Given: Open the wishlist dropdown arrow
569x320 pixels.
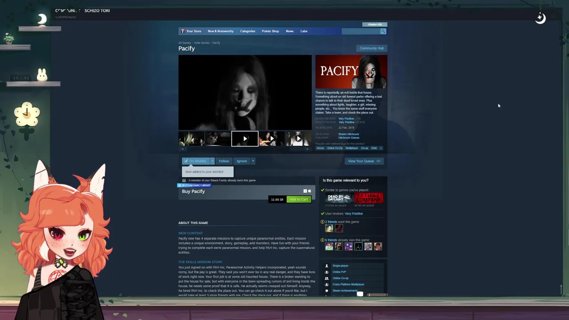Looking at the screenshot, I should [x=212, y=161].
